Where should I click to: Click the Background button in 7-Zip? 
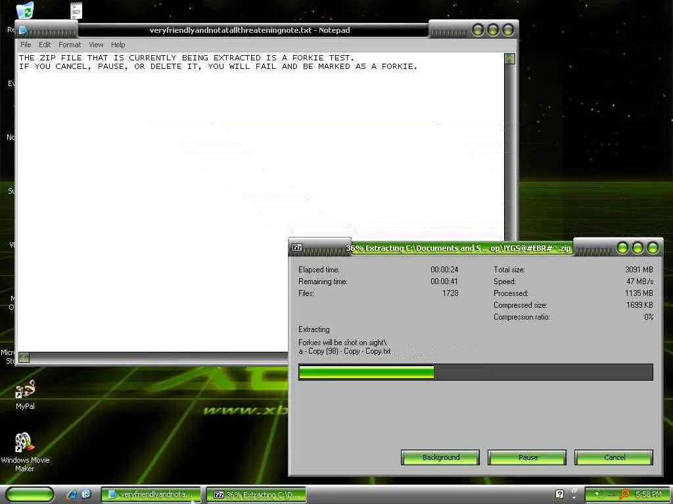click(440, 457)
